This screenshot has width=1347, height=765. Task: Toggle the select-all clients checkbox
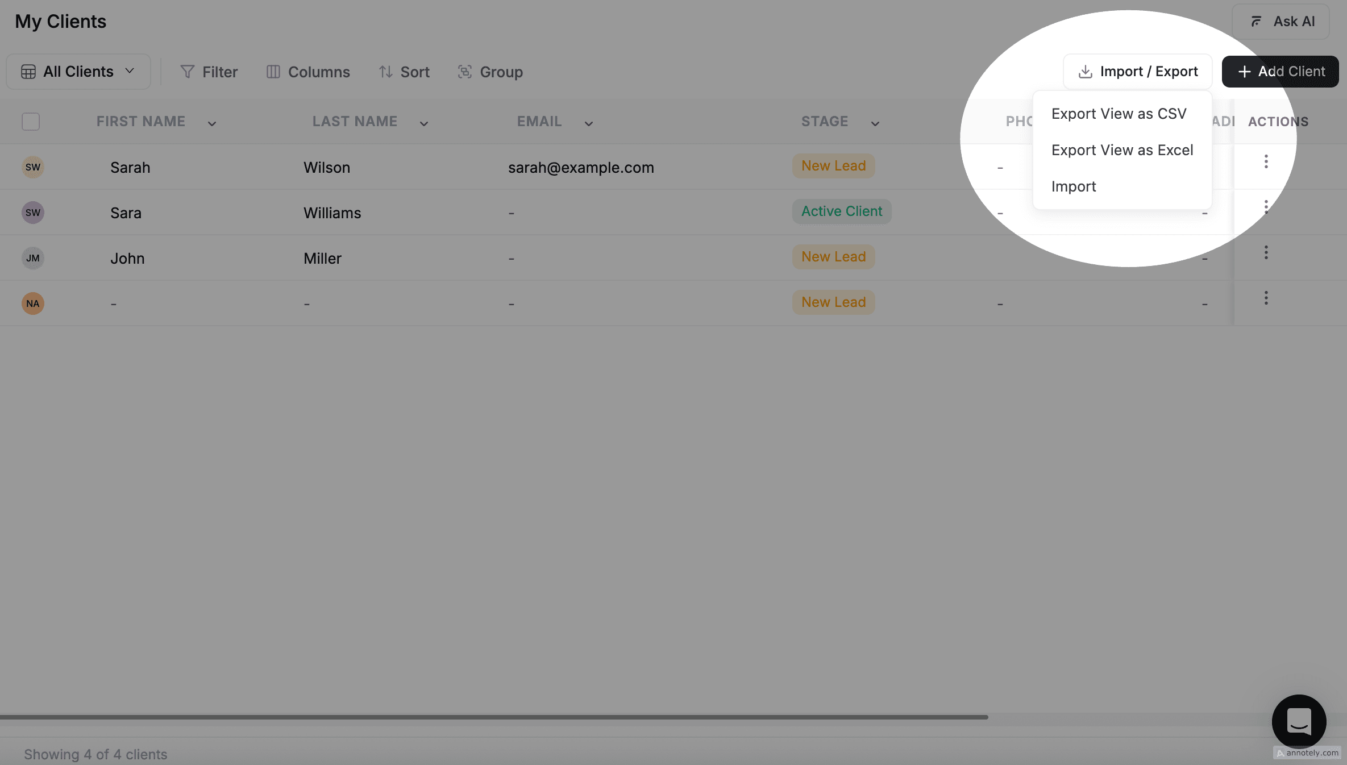coord(31,121)
